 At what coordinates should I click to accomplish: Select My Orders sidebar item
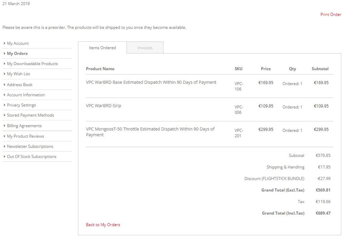pyautogui.click(x=17, y=53)
